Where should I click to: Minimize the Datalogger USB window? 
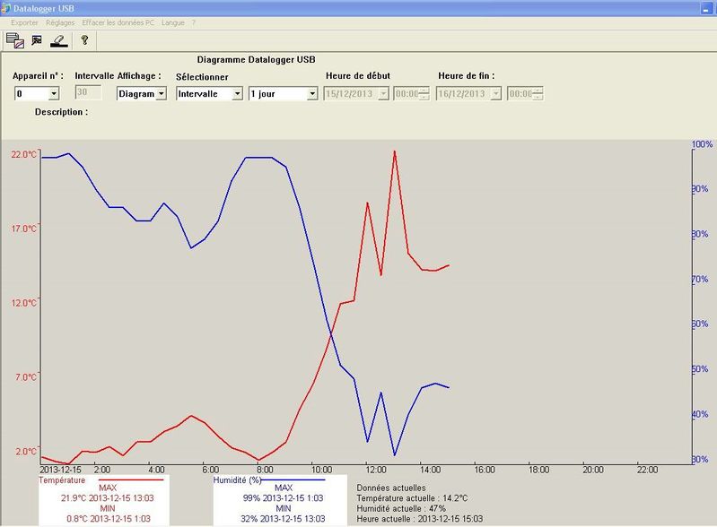706,9
